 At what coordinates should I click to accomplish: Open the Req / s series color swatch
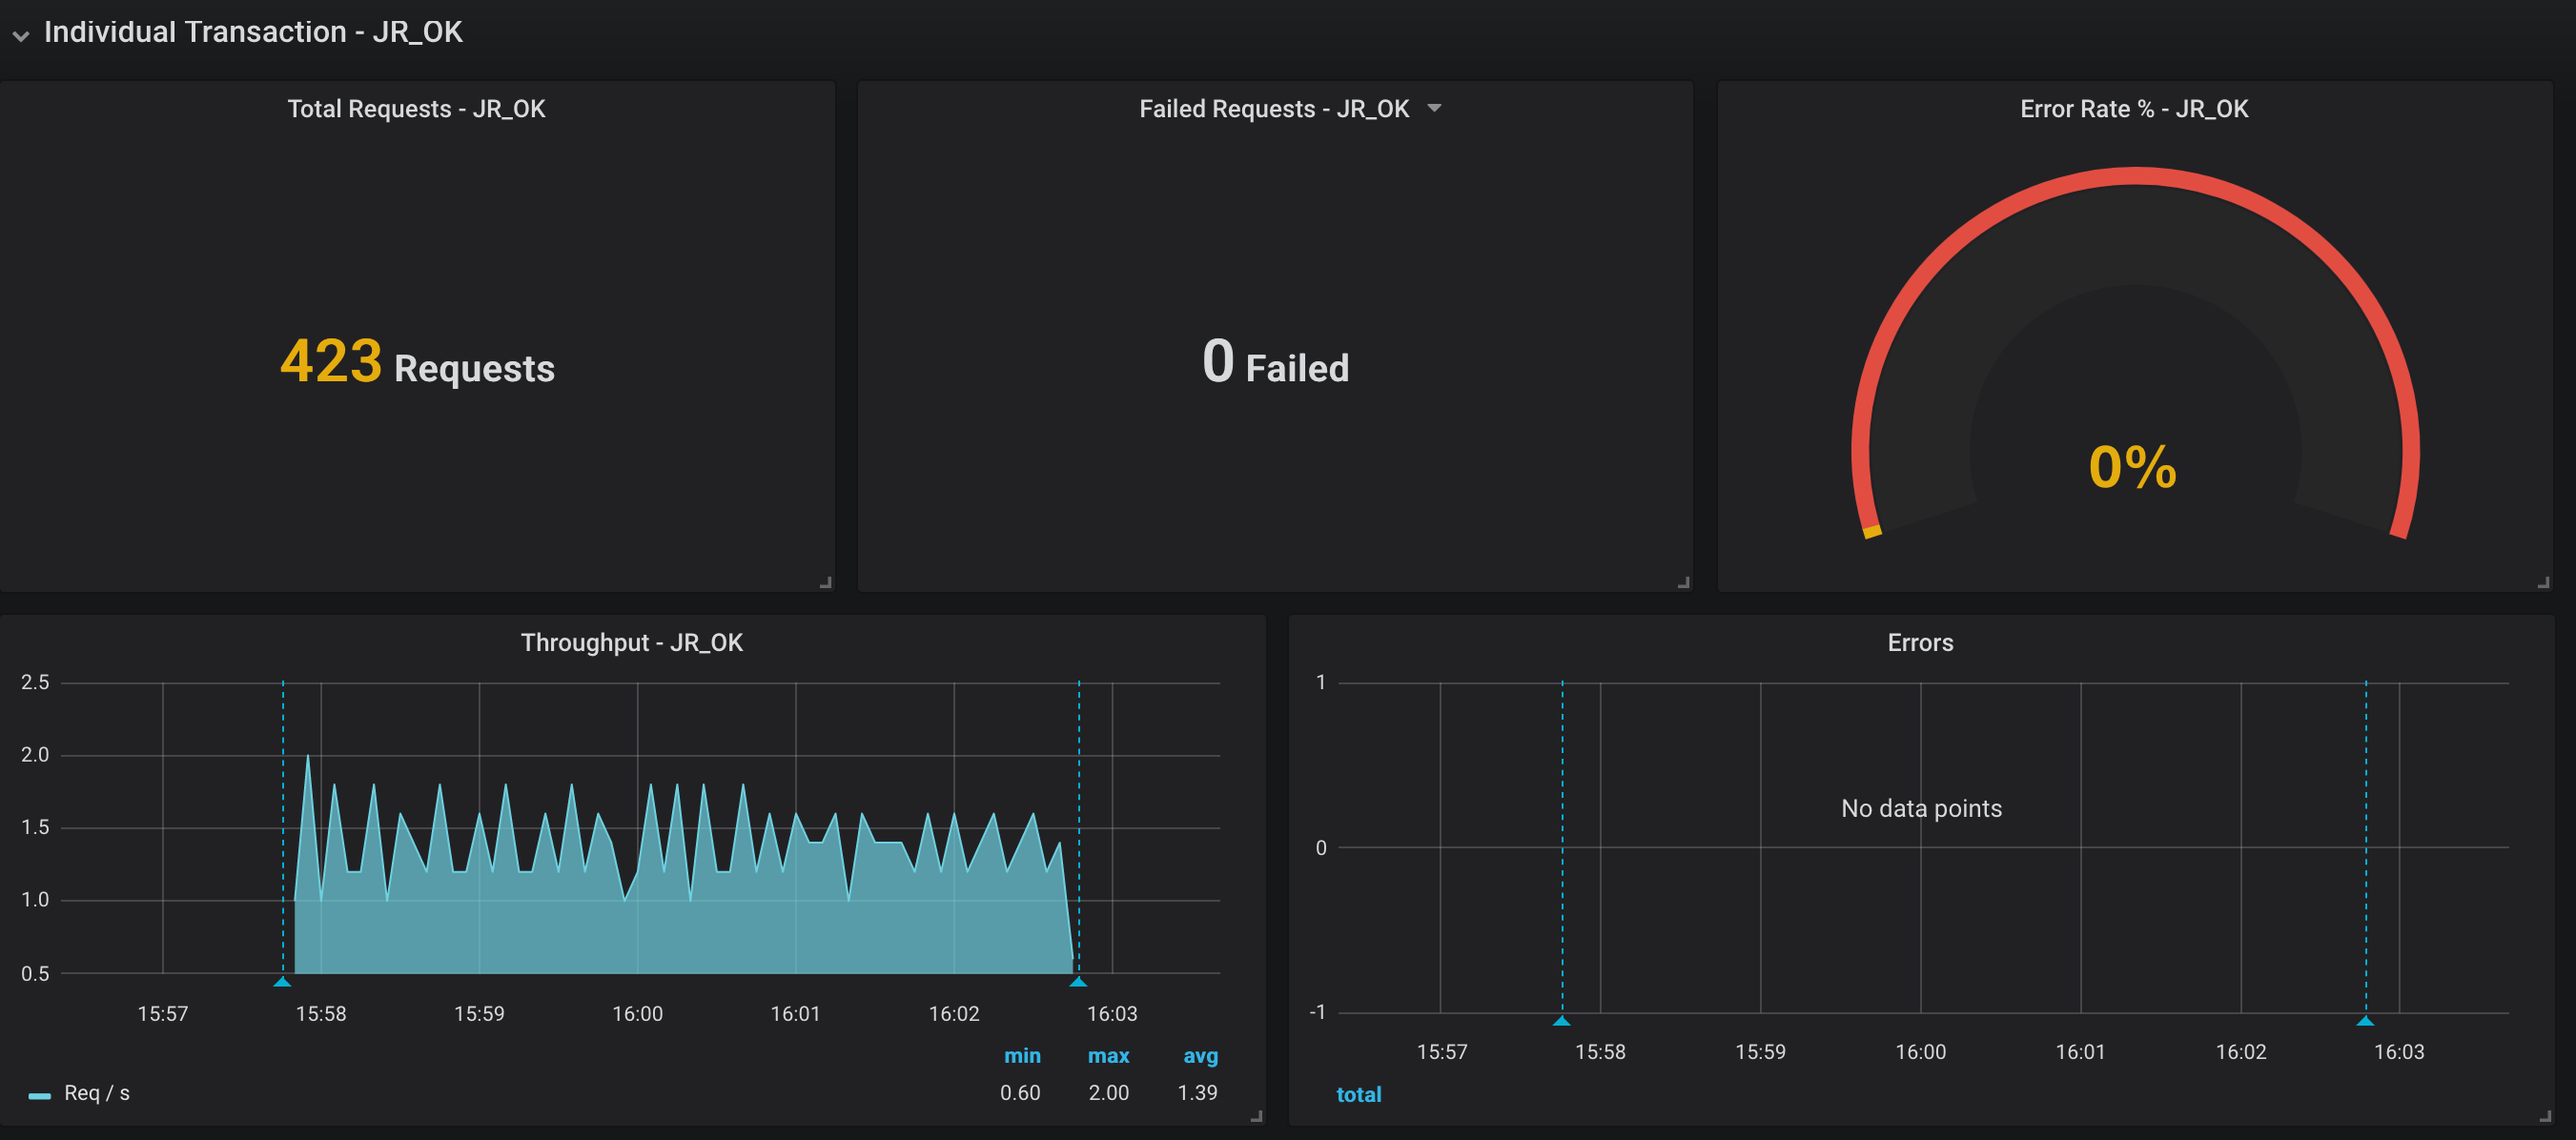[39, 1096]
